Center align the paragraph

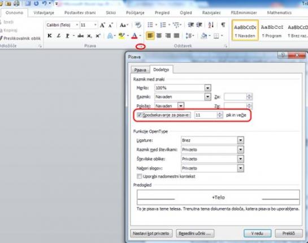(159, 36)
